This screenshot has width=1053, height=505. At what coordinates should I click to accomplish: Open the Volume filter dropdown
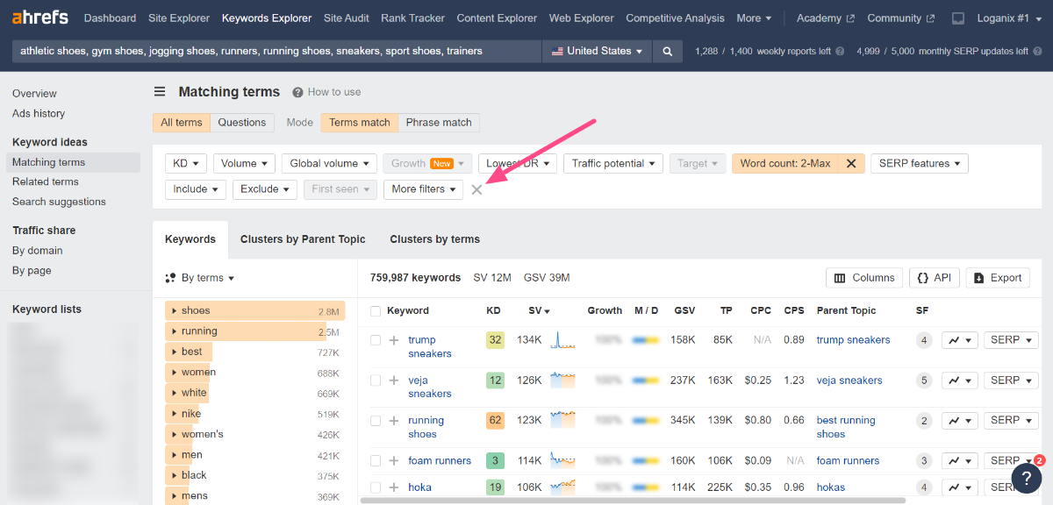(x=244, y=163)
